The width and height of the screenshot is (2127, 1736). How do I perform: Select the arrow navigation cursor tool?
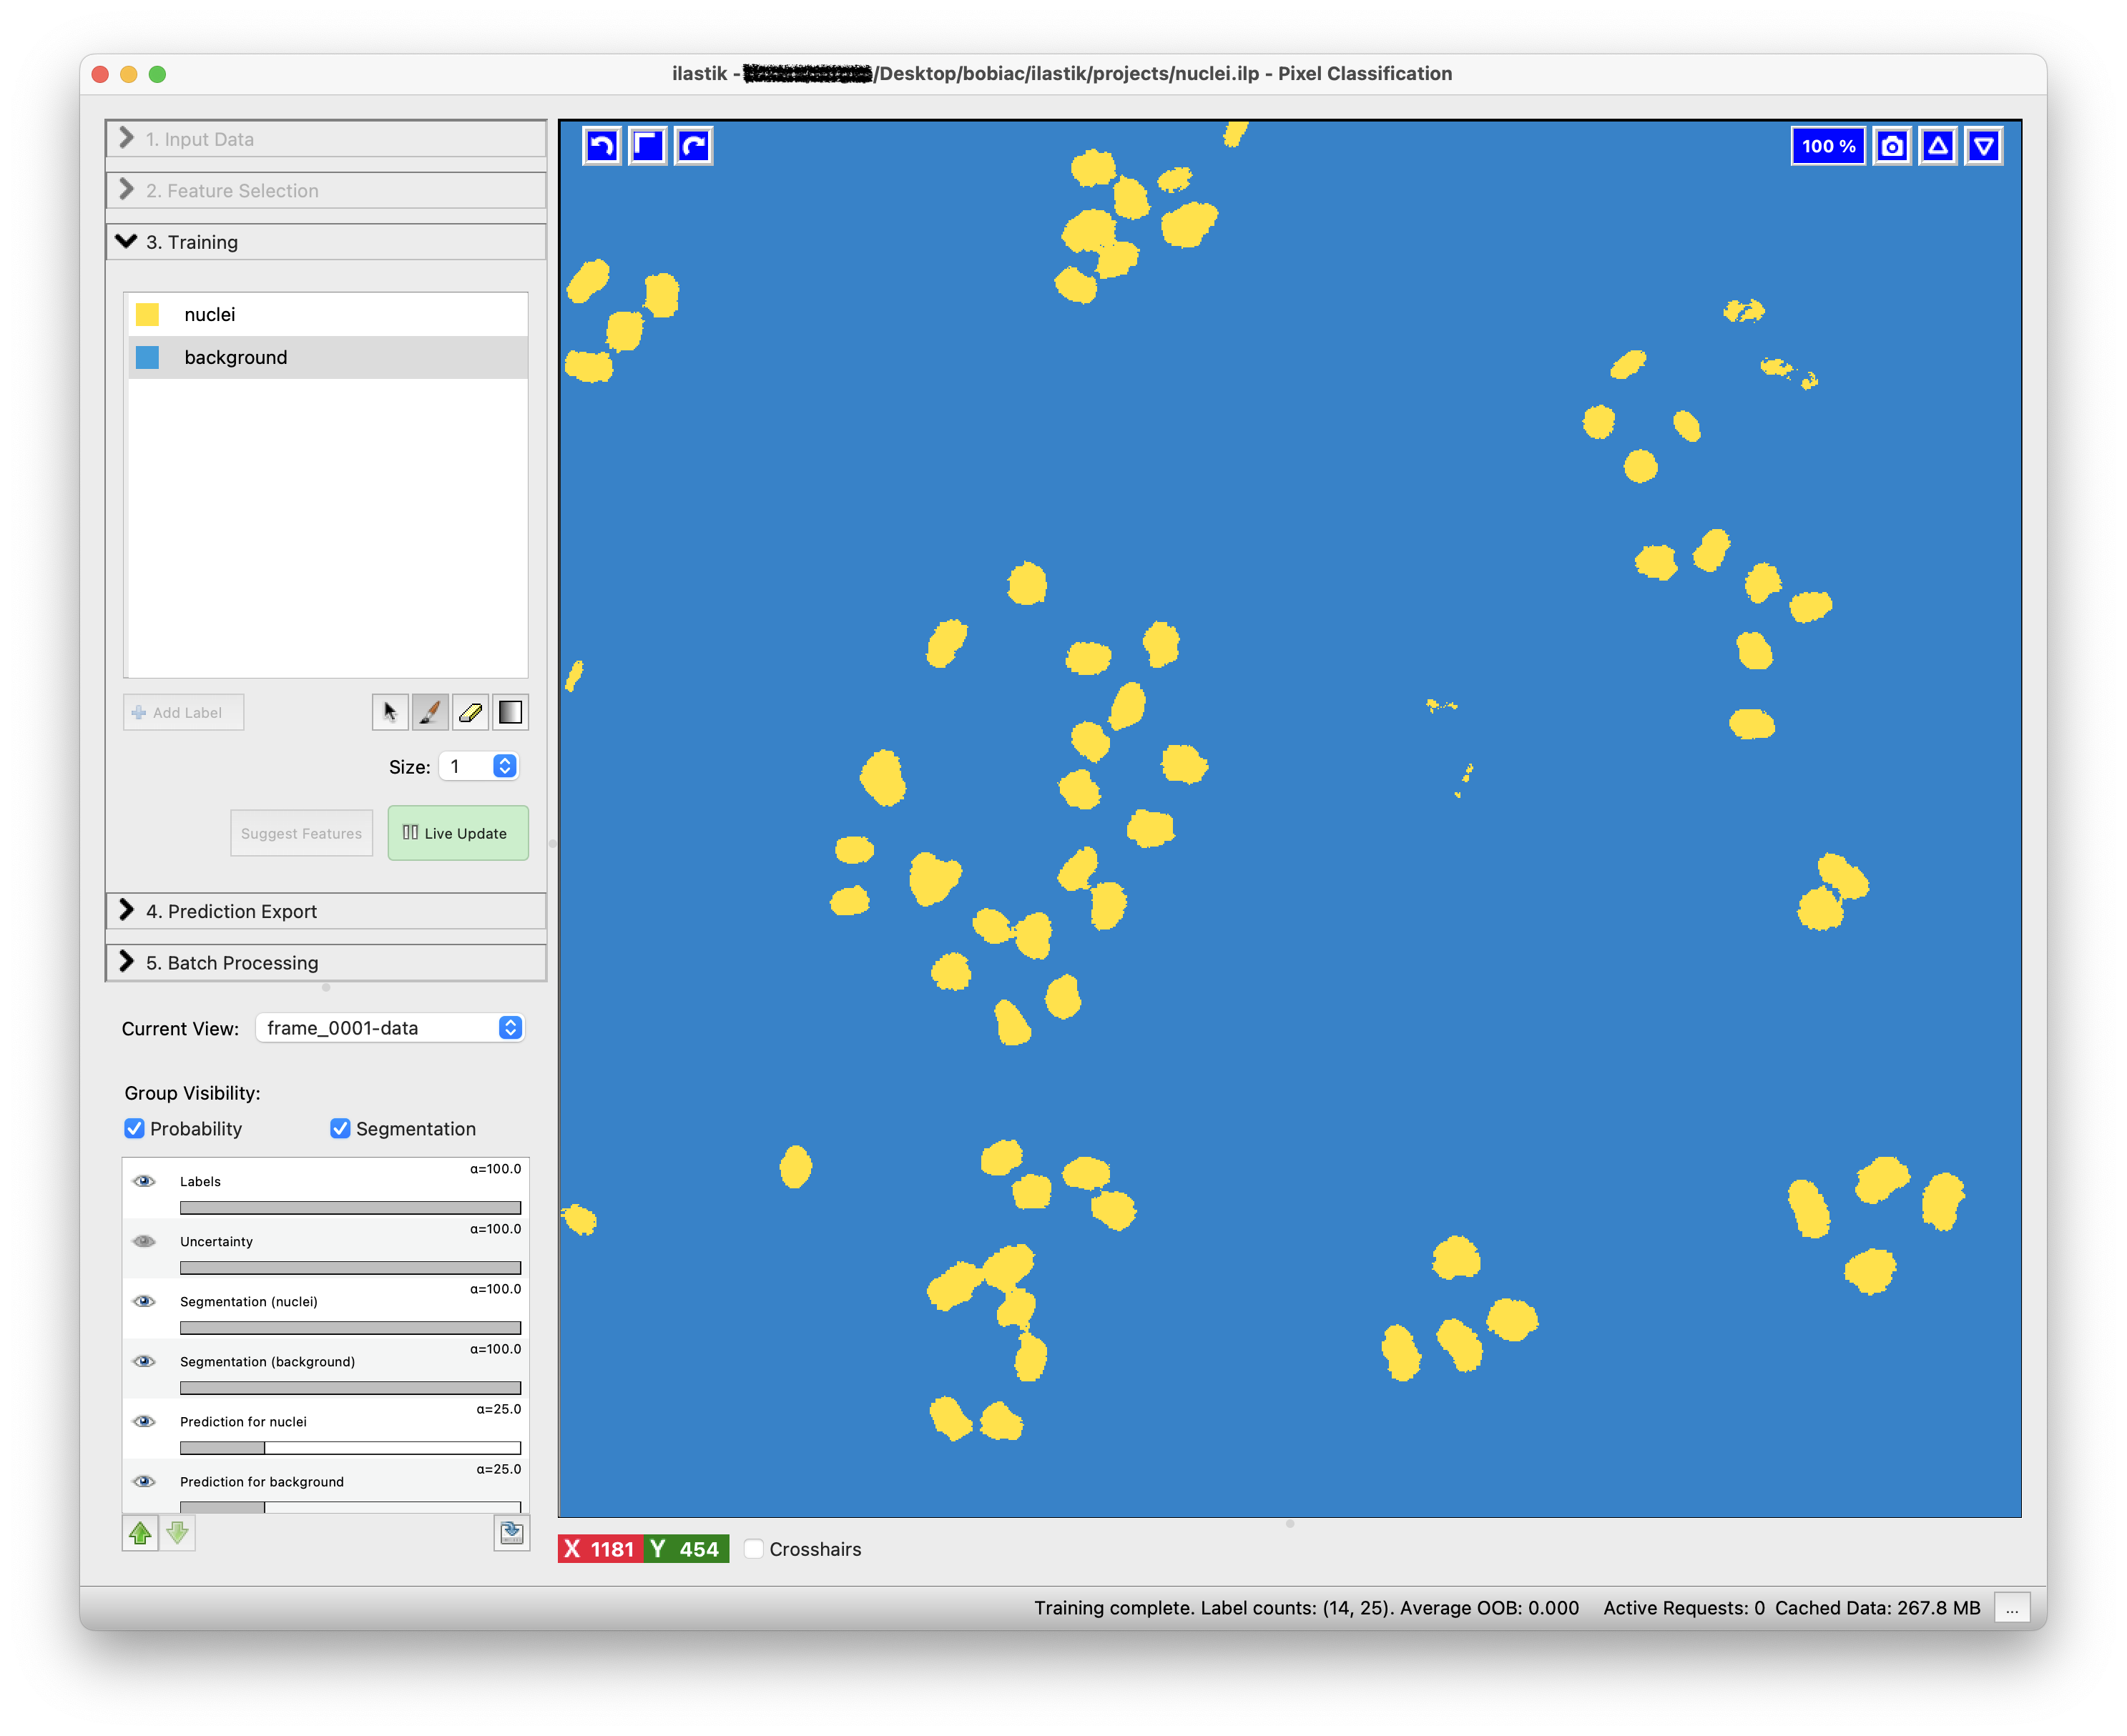[390, 712]
